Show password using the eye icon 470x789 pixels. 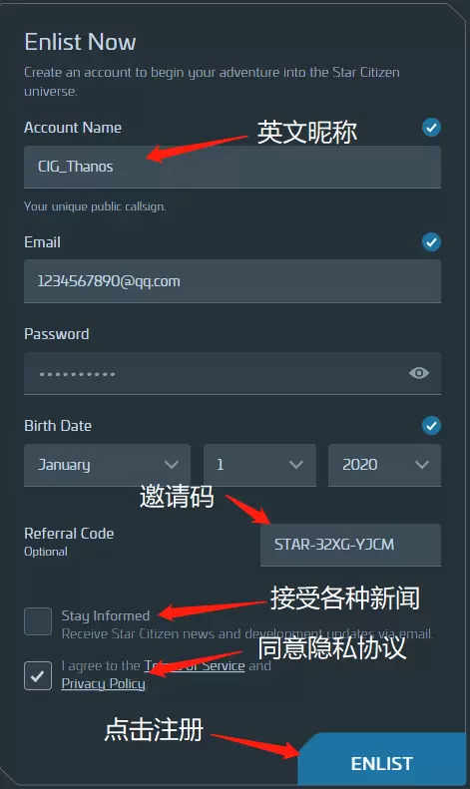point(419,373)
